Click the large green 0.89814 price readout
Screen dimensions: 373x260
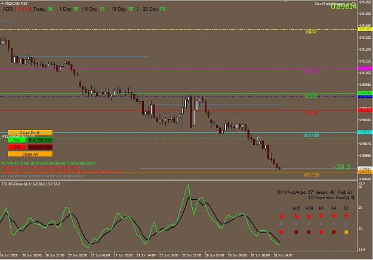[x=344, y=7]
